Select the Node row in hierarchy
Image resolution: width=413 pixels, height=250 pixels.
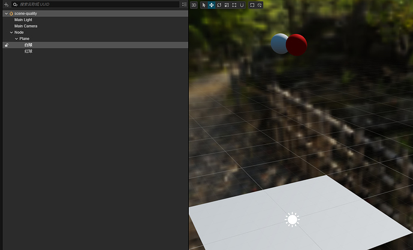(x=95, y=32)
